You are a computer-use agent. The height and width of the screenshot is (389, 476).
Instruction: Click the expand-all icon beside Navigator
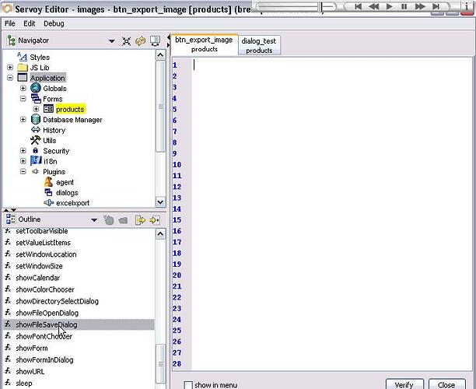click(x=126, y=41)
